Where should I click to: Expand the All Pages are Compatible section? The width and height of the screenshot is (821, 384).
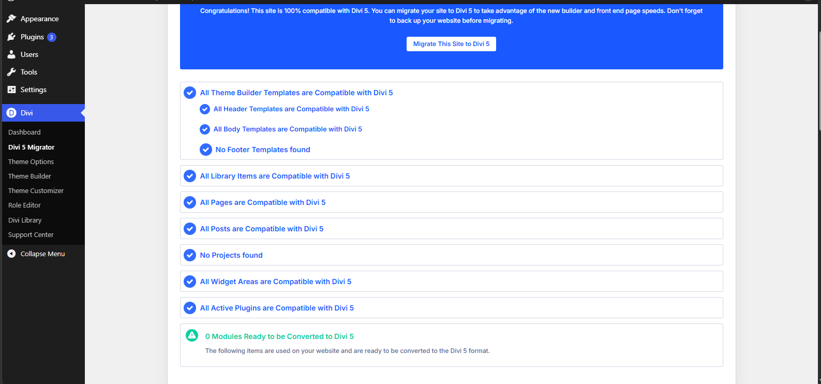pos(451,202)
